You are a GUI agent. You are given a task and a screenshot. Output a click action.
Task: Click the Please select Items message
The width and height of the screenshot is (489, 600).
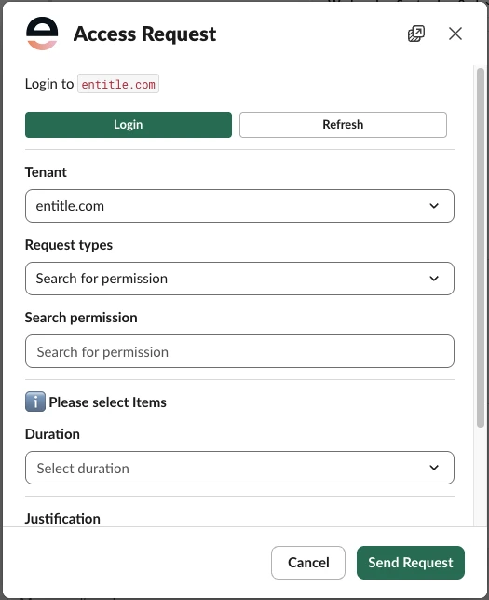coord(107,402)
